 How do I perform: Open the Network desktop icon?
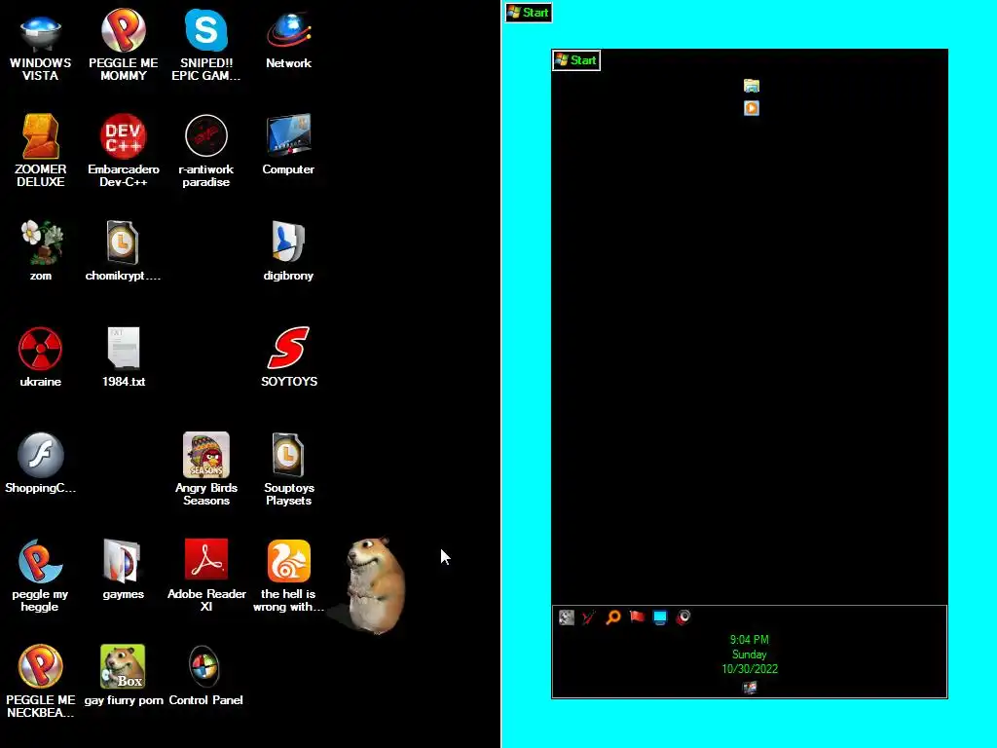[x=288, y=41]
